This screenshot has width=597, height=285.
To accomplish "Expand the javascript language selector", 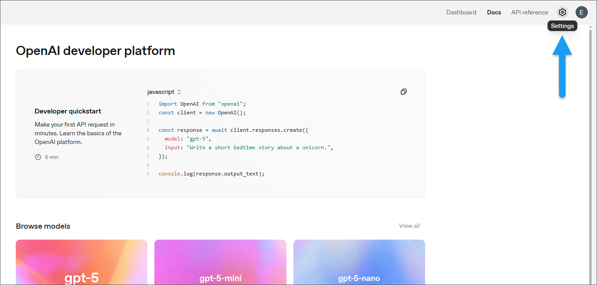I will (x=164, y=92).
